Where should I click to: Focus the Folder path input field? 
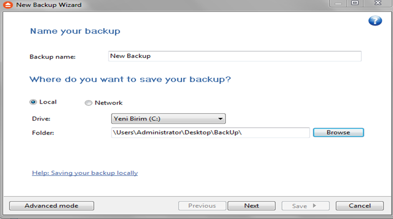coord(210,132)
